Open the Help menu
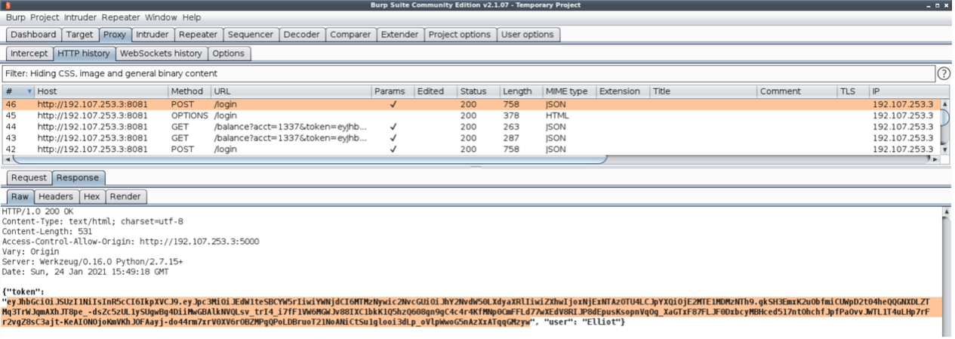 [x=192, y=17]
